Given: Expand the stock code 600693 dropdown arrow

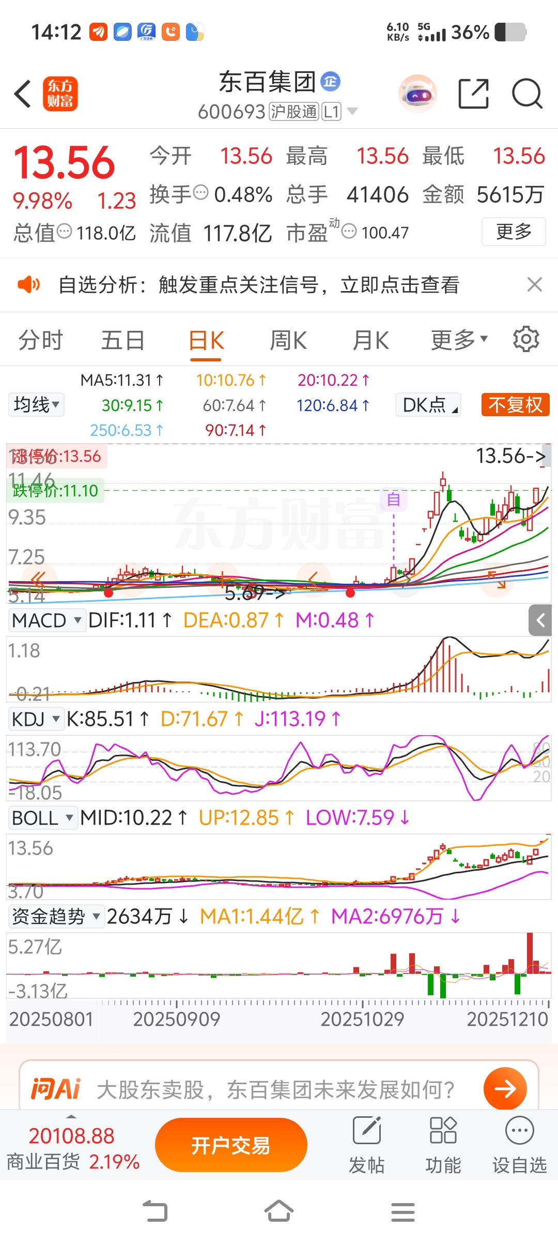Looking at the screenshot, I should 352,111.
